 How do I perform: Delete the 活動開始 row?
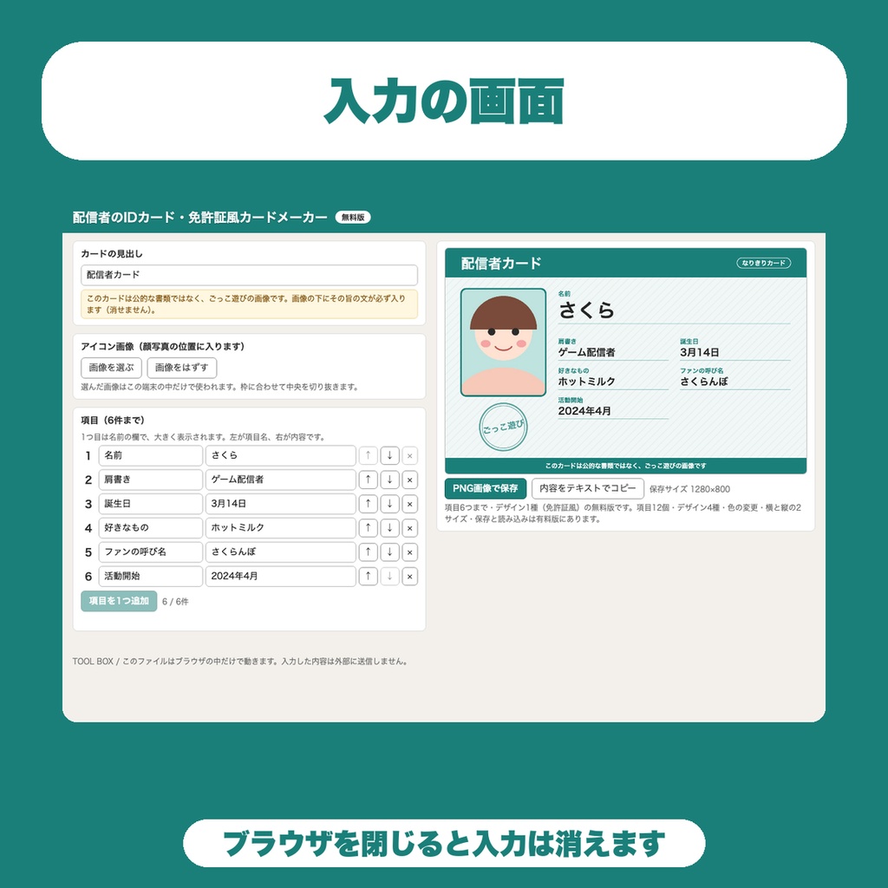(x=410, y=576)
